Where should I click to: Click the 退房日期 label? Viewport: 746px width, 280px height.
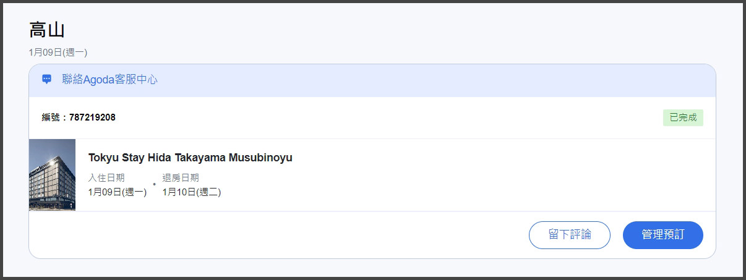pyautogui.click(x=181, y=178)
